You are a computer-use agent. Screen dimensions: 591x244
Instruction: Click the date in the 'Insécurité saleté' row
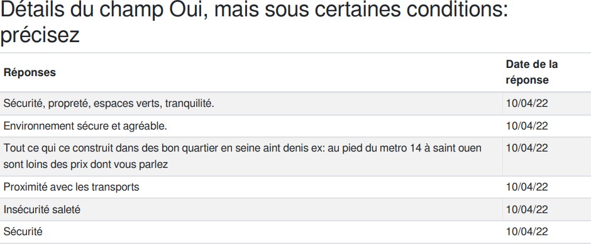526,209
